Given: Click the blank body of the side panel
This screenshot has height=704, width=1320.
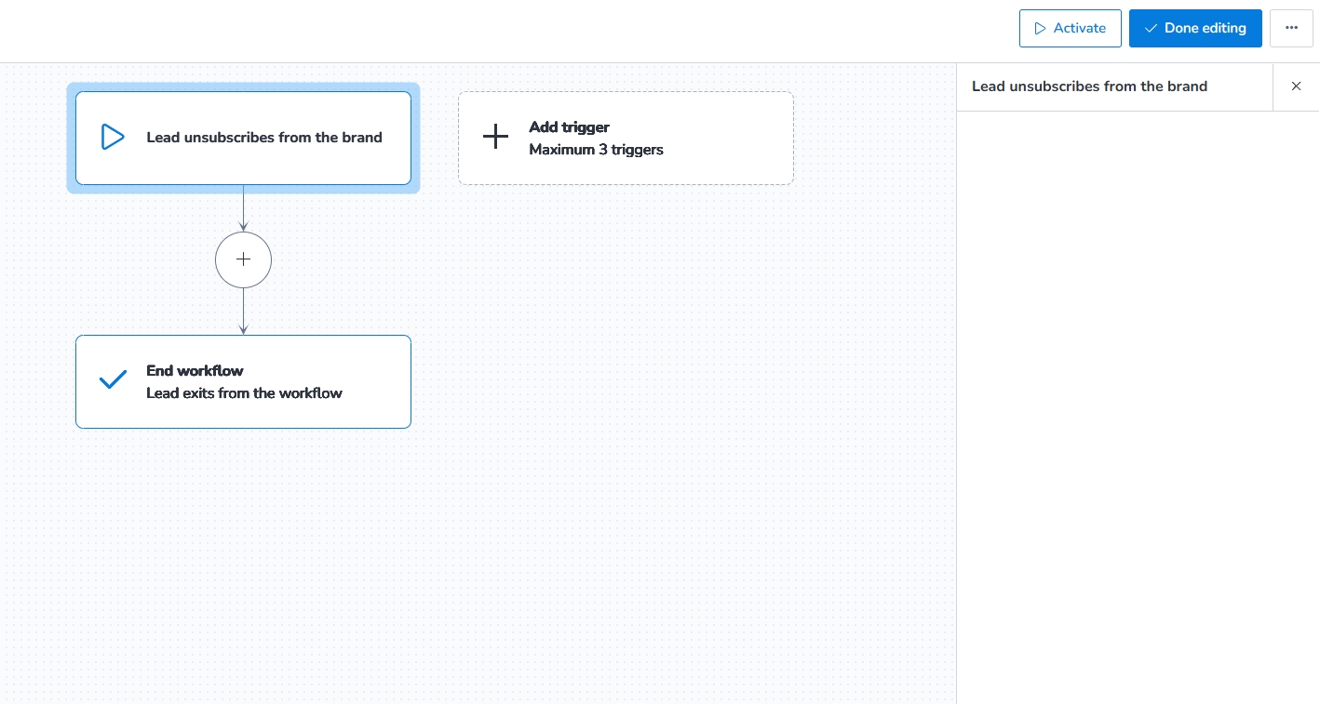Looking at the screenshot, I should 1138,400.
